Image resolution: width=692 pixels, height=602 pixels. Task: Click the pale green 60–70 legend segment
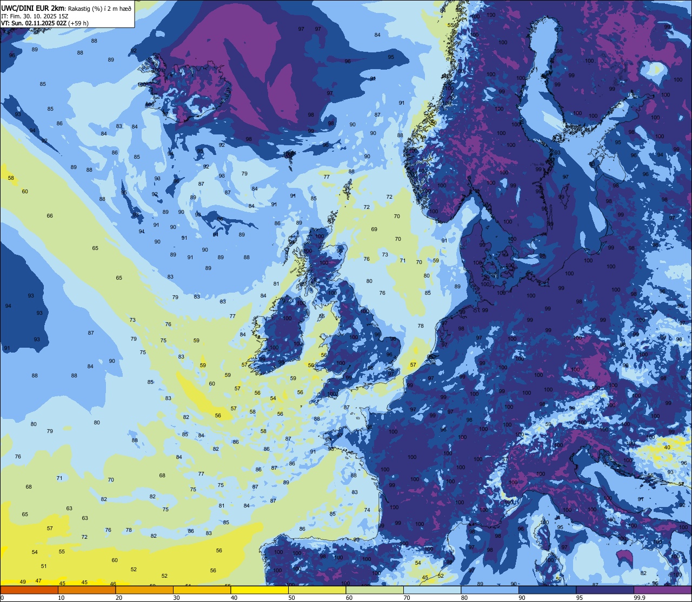tap(375, 590)
